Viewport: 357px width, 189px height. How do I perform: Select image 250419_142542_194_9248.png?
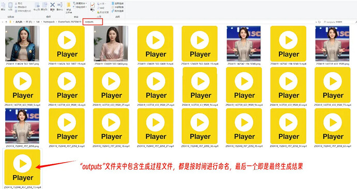coord(244,45)
